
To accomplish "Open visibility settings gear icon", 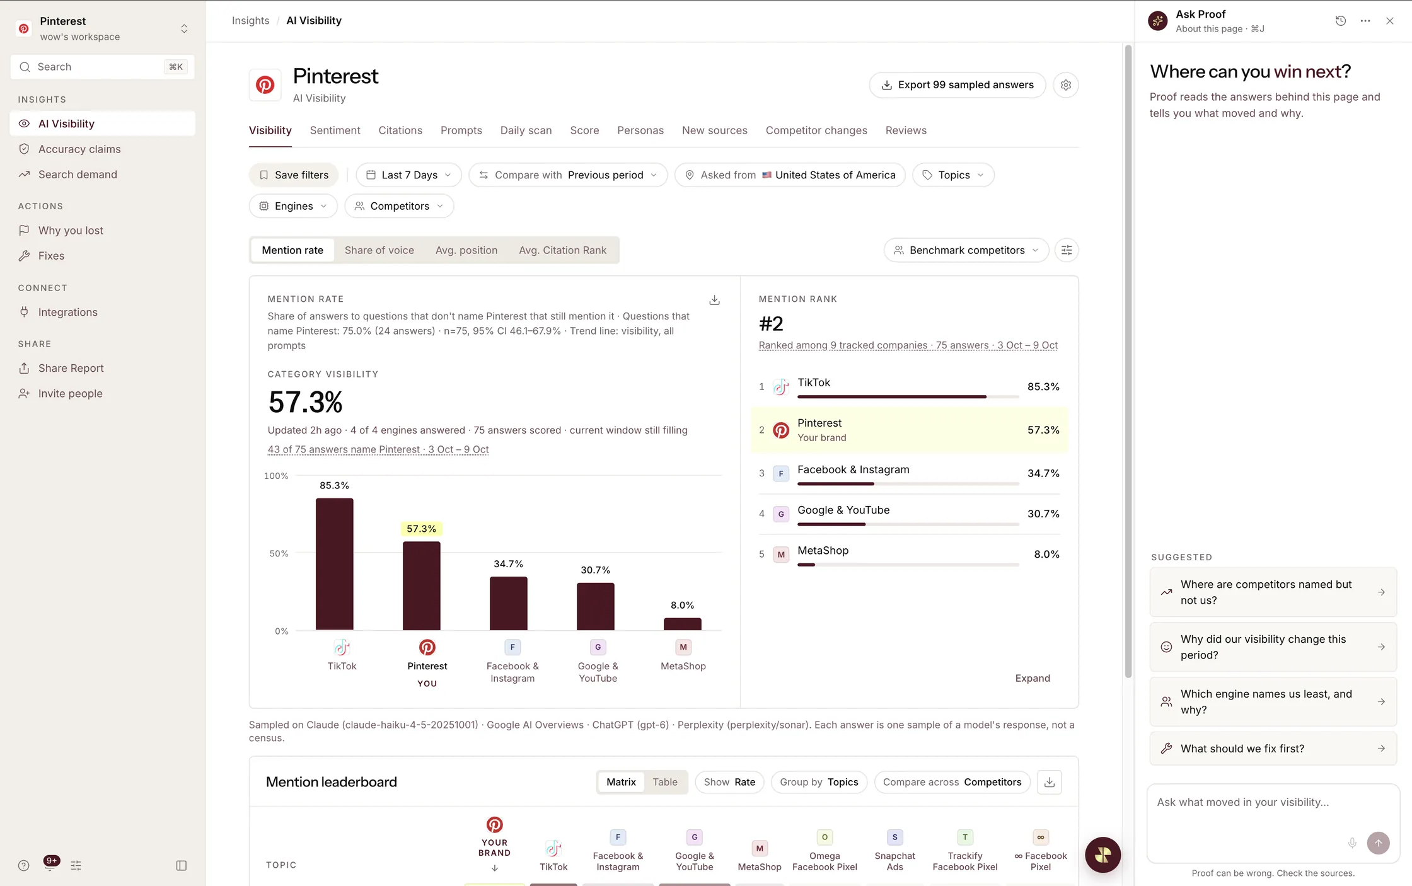I will [x=1065, y=85].
